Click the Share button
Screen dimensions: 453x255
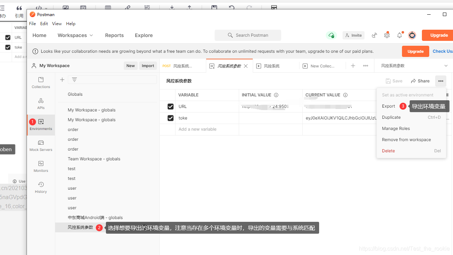pyautogui.click(x=420, y=81)
